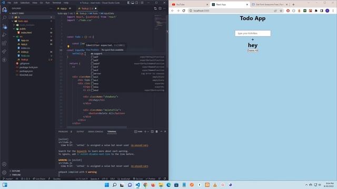Image resolution: width=337 pixels, height=189 pixels.
Task: Switch to the DEBUG CONSOLE panel tab
Action: (x=95, y=132)
